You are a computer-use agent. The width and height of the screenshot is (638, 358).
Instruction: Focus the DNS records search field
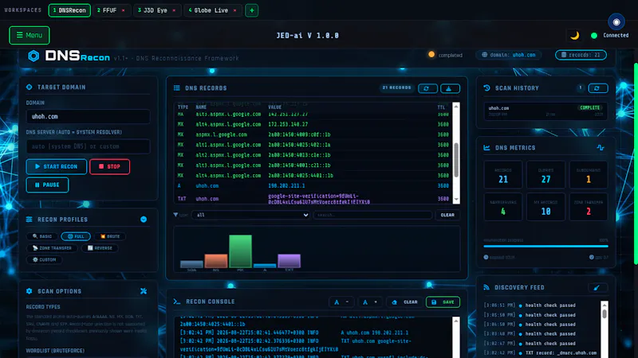pos(372,215)
